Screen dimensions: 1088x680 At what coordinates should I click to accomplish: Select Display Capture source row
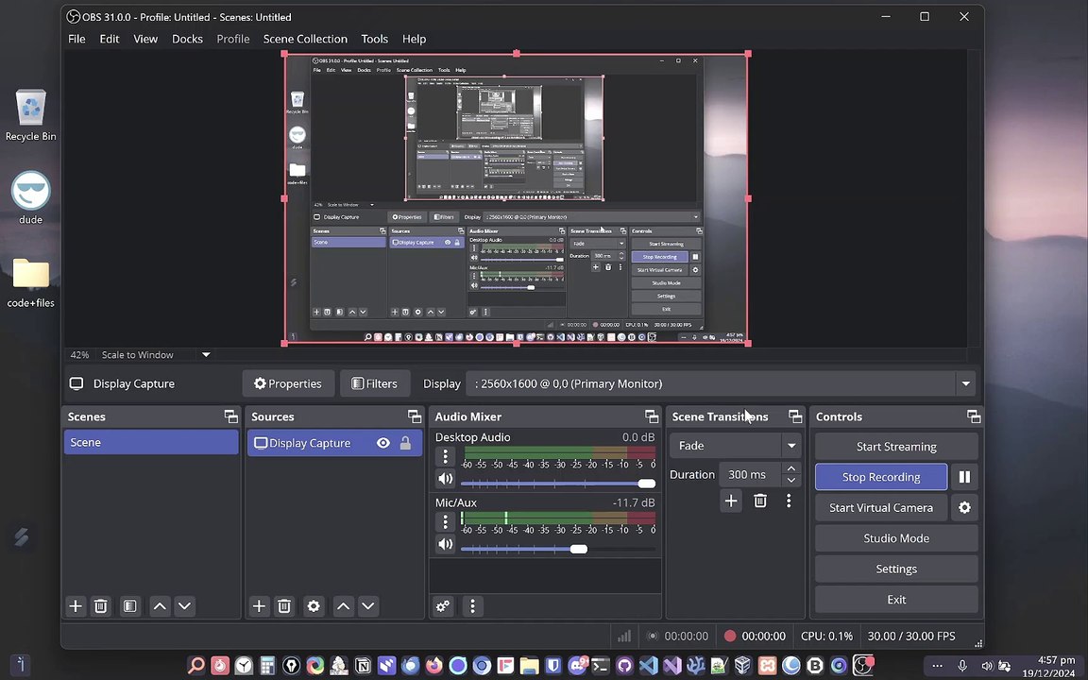click(334, 443)
